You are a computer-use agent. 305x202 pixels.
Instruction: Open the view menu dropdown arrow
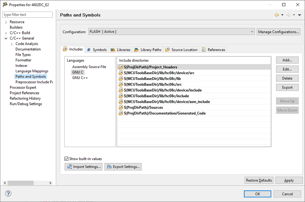[300, 15]
